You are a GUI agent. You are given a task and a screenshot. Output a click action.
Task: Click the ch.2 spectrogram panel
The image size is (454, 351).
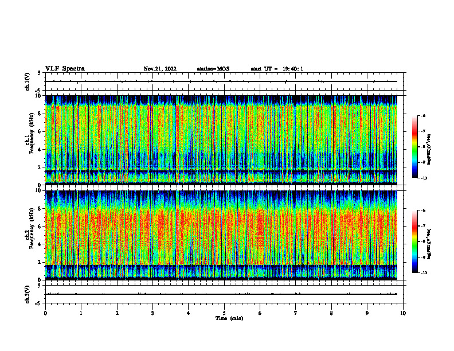[221, 235]
